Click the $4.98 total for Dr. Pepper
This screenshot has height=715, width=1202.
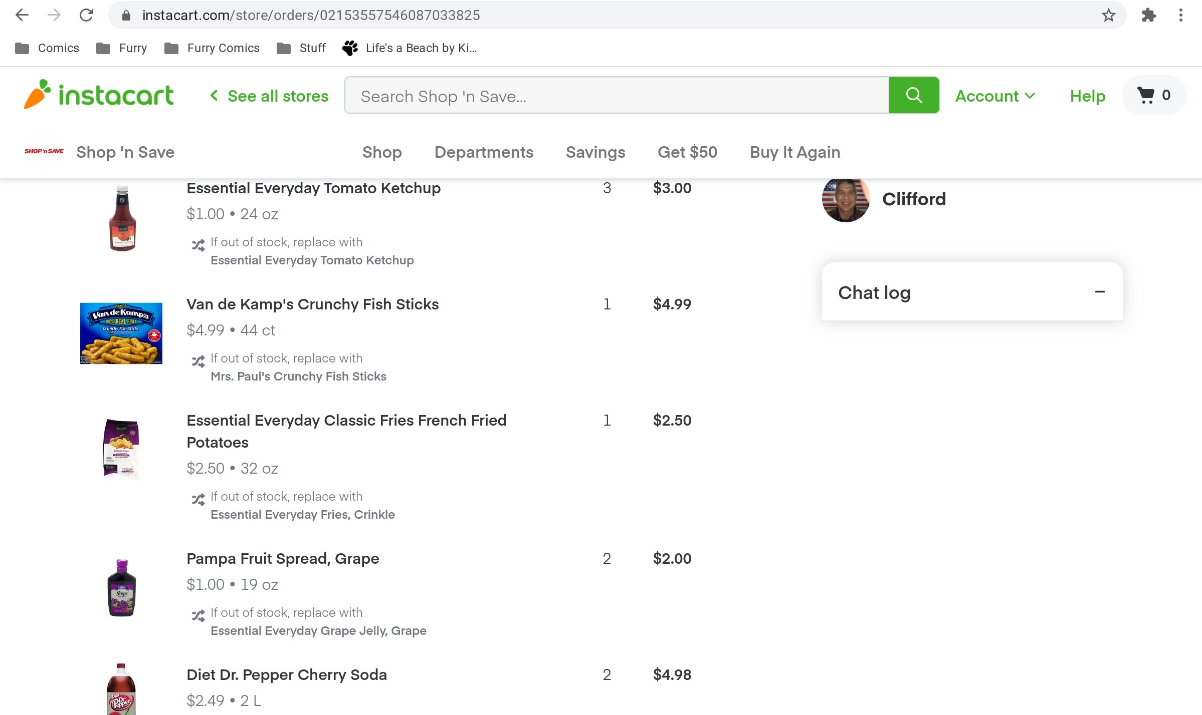tap(672, 675)
